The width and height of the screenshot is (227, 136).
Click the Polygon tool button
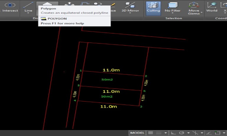point(47,4)
